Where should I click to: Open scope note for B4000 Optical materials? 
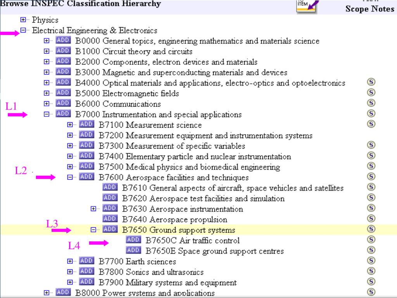coord(371,82)
